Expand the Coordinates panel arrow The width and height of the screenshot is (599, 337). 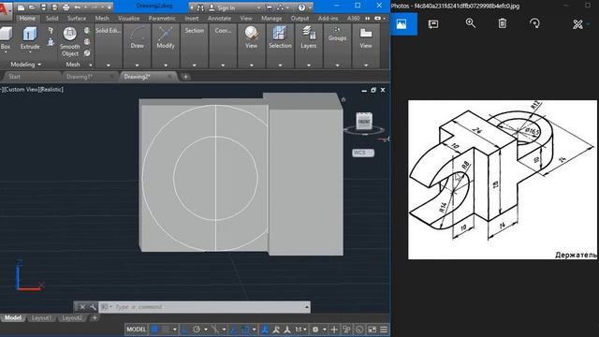click(x=223, y=66)
